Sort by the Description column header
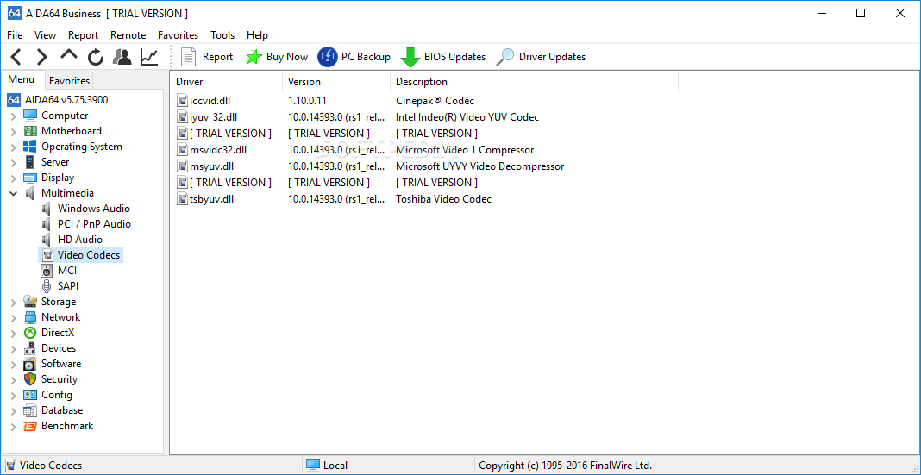Viewport: 921px width, 475px height. pos(534,82)
